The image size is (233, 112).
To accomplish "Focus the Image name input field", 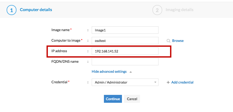I will 125,30.
